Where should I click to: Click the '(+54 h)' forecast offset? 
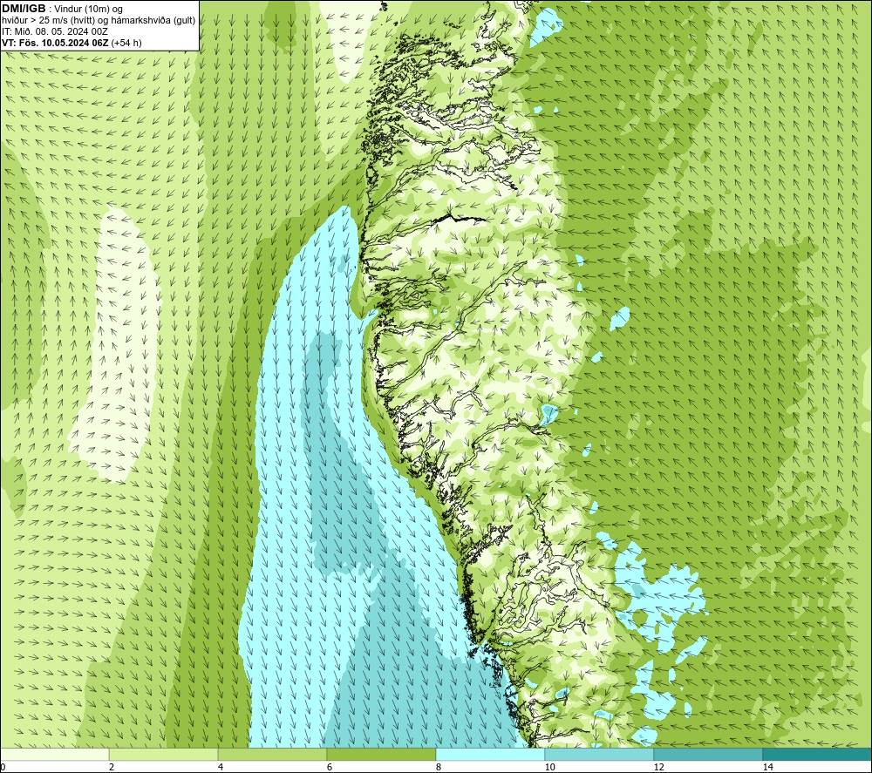(126, 43)
